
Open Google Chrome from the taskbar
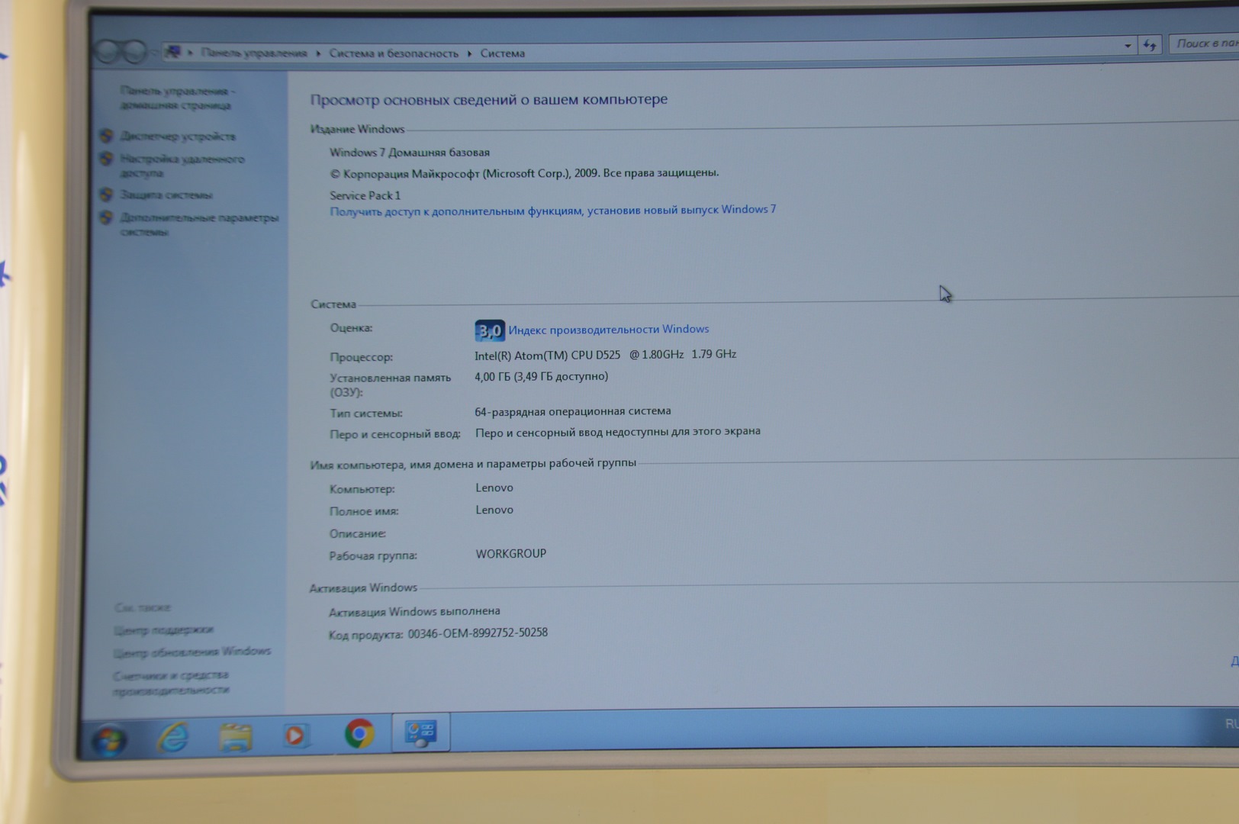[359, 734]
